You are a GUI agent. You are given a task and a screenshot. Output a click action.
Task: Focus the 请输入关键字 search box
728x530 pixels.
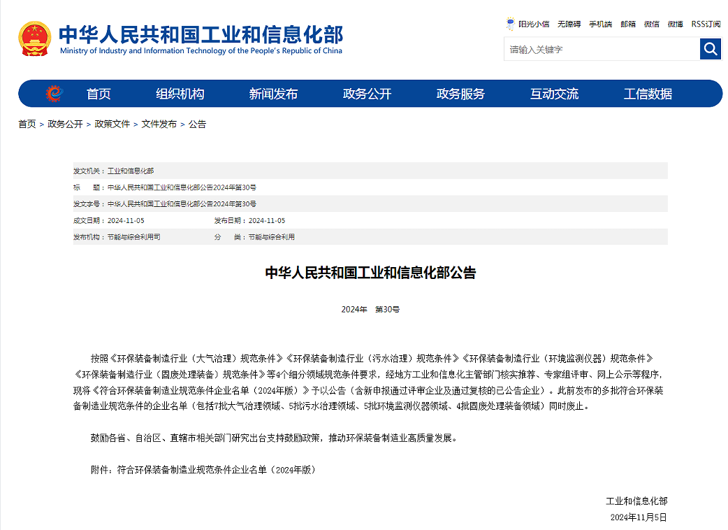click(601, 50)
